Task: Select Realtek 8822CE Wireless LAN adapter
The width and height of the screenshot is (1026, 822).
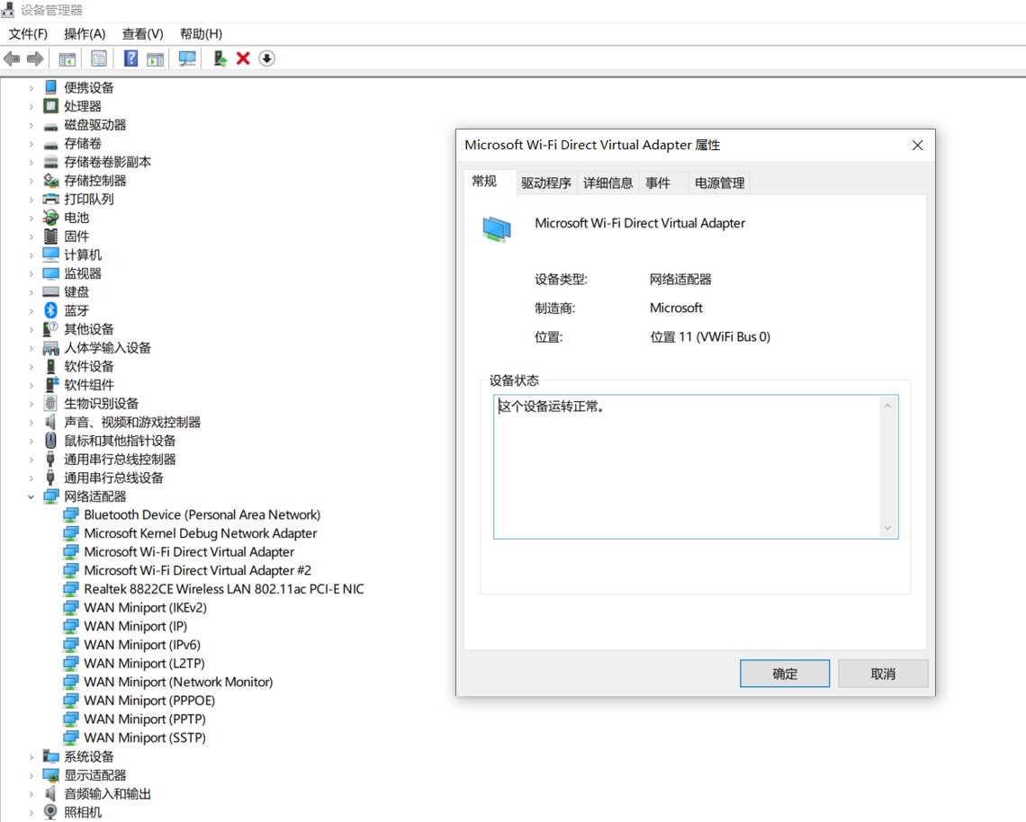Action: click(223, 589)
